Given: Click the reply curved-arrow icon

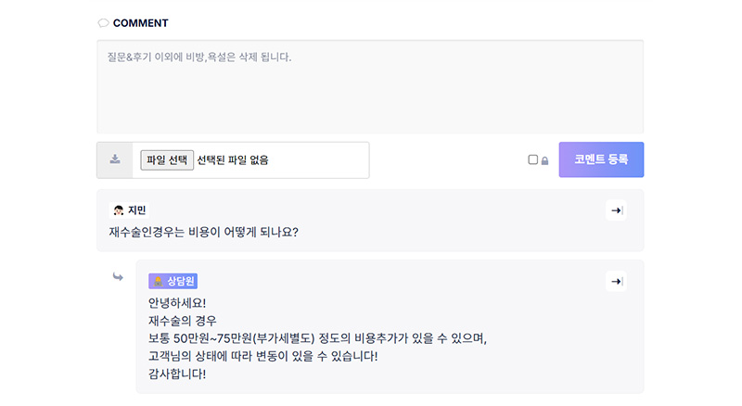Looking at the screenshot, I should point(118,276).
